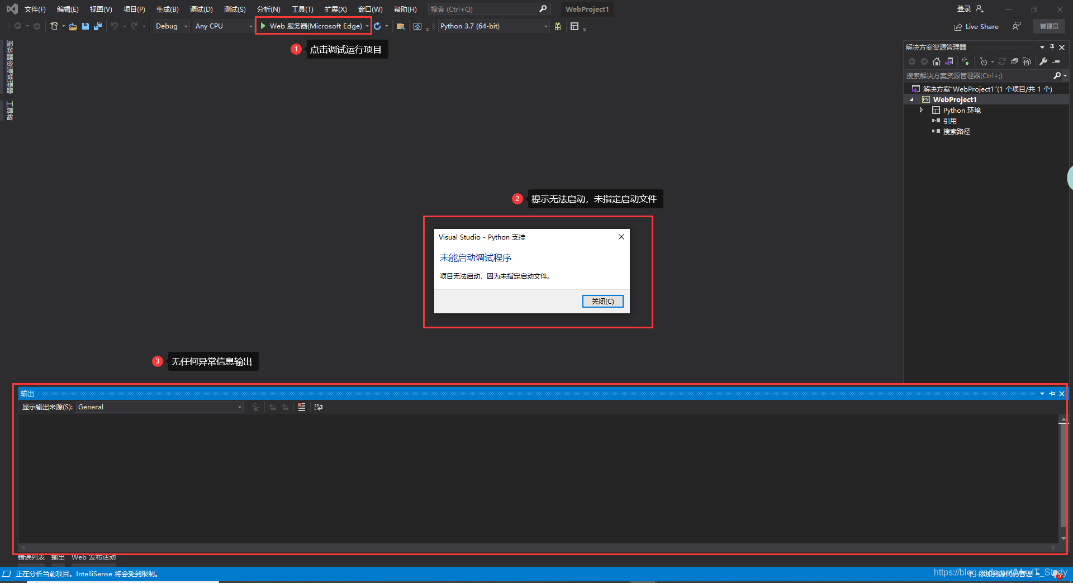Click the 关闭(C) button in dialog
This screenshot has width=1073, height=583.
tap(602, 302)
